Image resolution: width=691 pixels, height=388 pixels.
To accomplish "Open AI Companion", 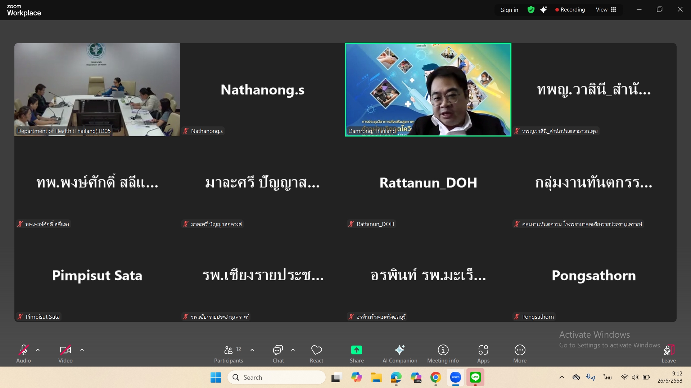I will 400,354.
